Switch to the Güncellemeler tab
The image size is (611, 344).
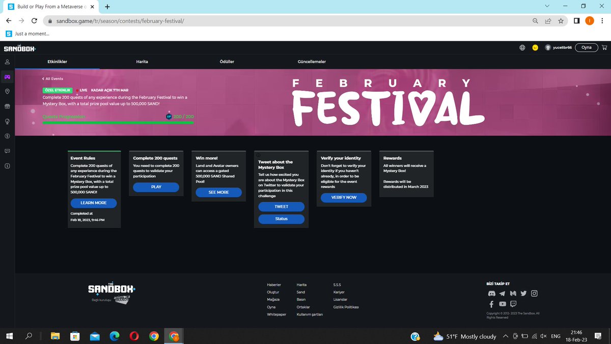pyautogui.click(x=312, y=62)
